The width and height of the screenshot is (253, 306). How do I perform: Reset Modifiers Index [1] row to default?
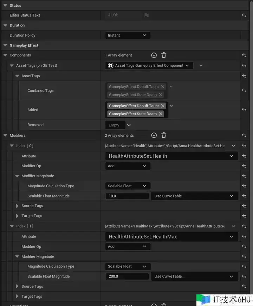244,226
